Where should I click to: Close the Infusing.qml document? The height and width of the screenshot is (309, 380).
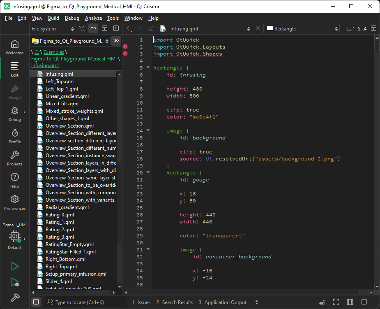coord(258,29)
